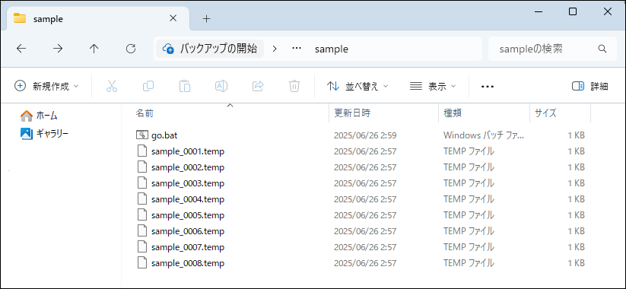Click the Share icon in toolbar
Image resolution: width=626 pixels, height=289 pixels.
(x=259, y=86)
